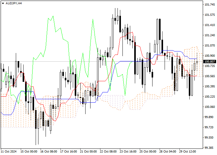Select the current price label 100.807

pos(210,62)
